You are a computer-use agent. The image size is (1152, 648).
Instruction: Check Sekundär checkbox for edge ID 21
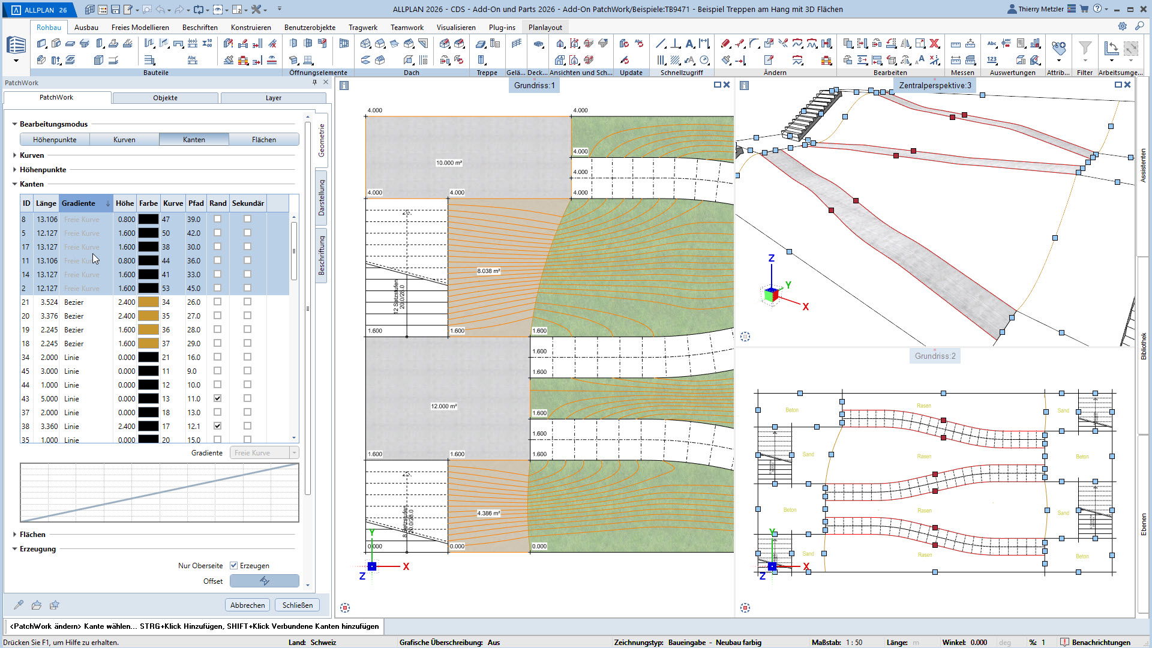point(247,302)
